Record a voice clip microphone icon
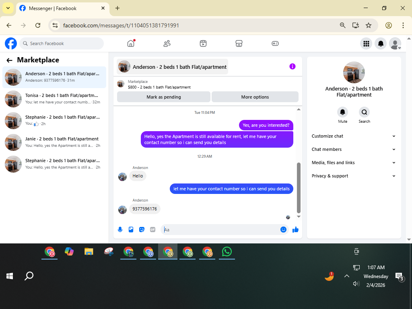The width and height of the screenshot is (412, 309). pyautogui.click(x=120, y=230)
